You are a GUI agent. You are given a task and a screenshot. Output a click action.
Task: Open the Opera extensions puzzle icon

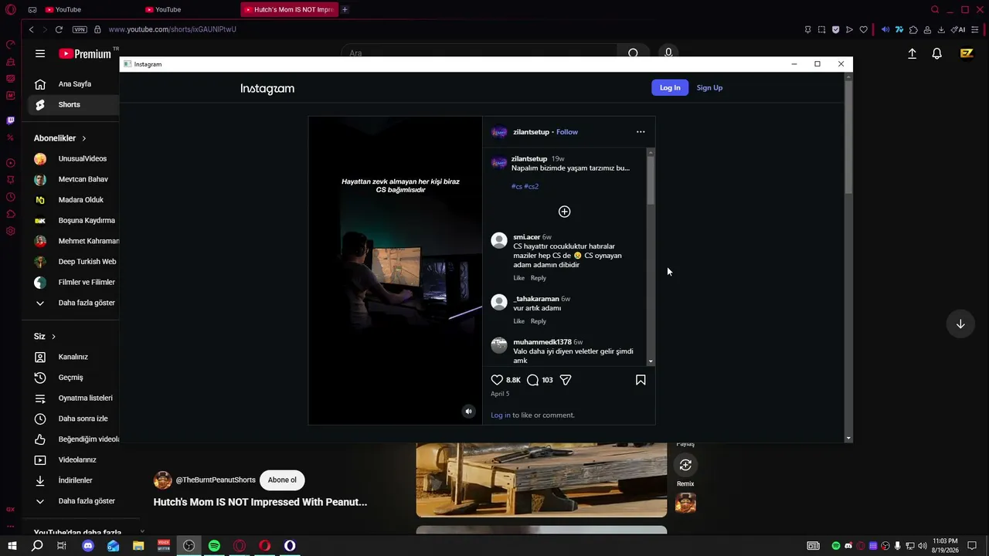click(x=913, y=29)
